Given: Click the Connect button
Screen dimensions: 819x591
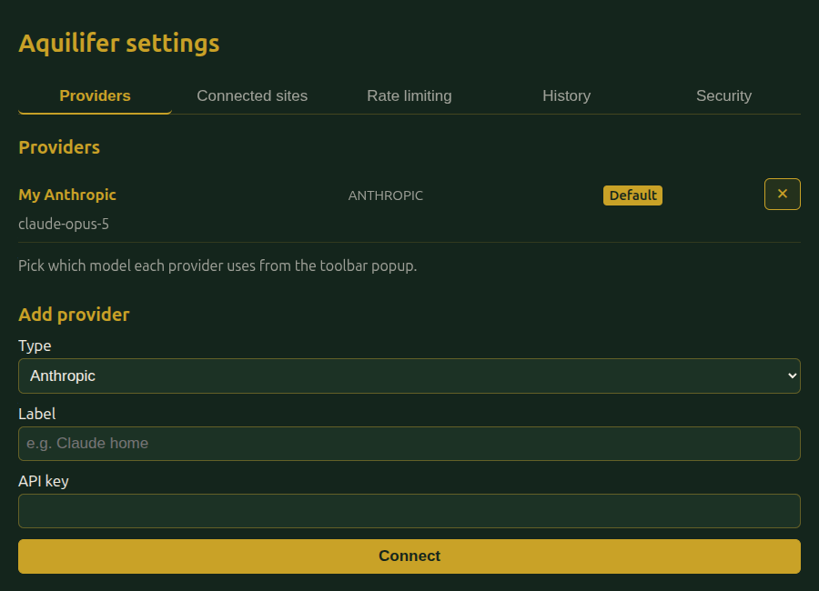Looking at the screenshot, I should coord(409,556).
